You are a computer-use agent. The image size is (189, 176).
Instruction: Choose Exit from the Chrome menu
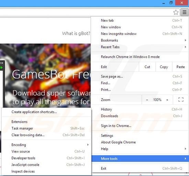(140, 168)
